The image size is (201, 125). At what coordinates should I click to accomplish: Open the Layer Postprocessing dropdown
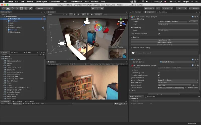(x=178, y=24)
